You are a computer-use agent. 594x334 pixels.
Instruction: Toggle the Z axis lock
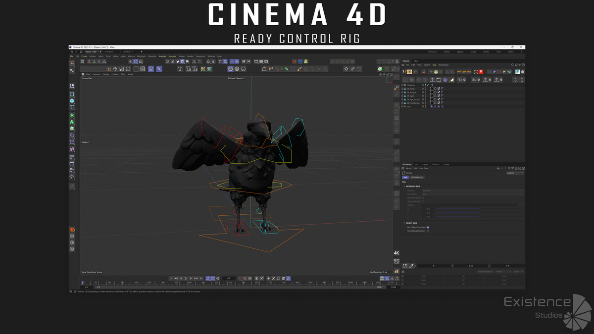point(98,61)
